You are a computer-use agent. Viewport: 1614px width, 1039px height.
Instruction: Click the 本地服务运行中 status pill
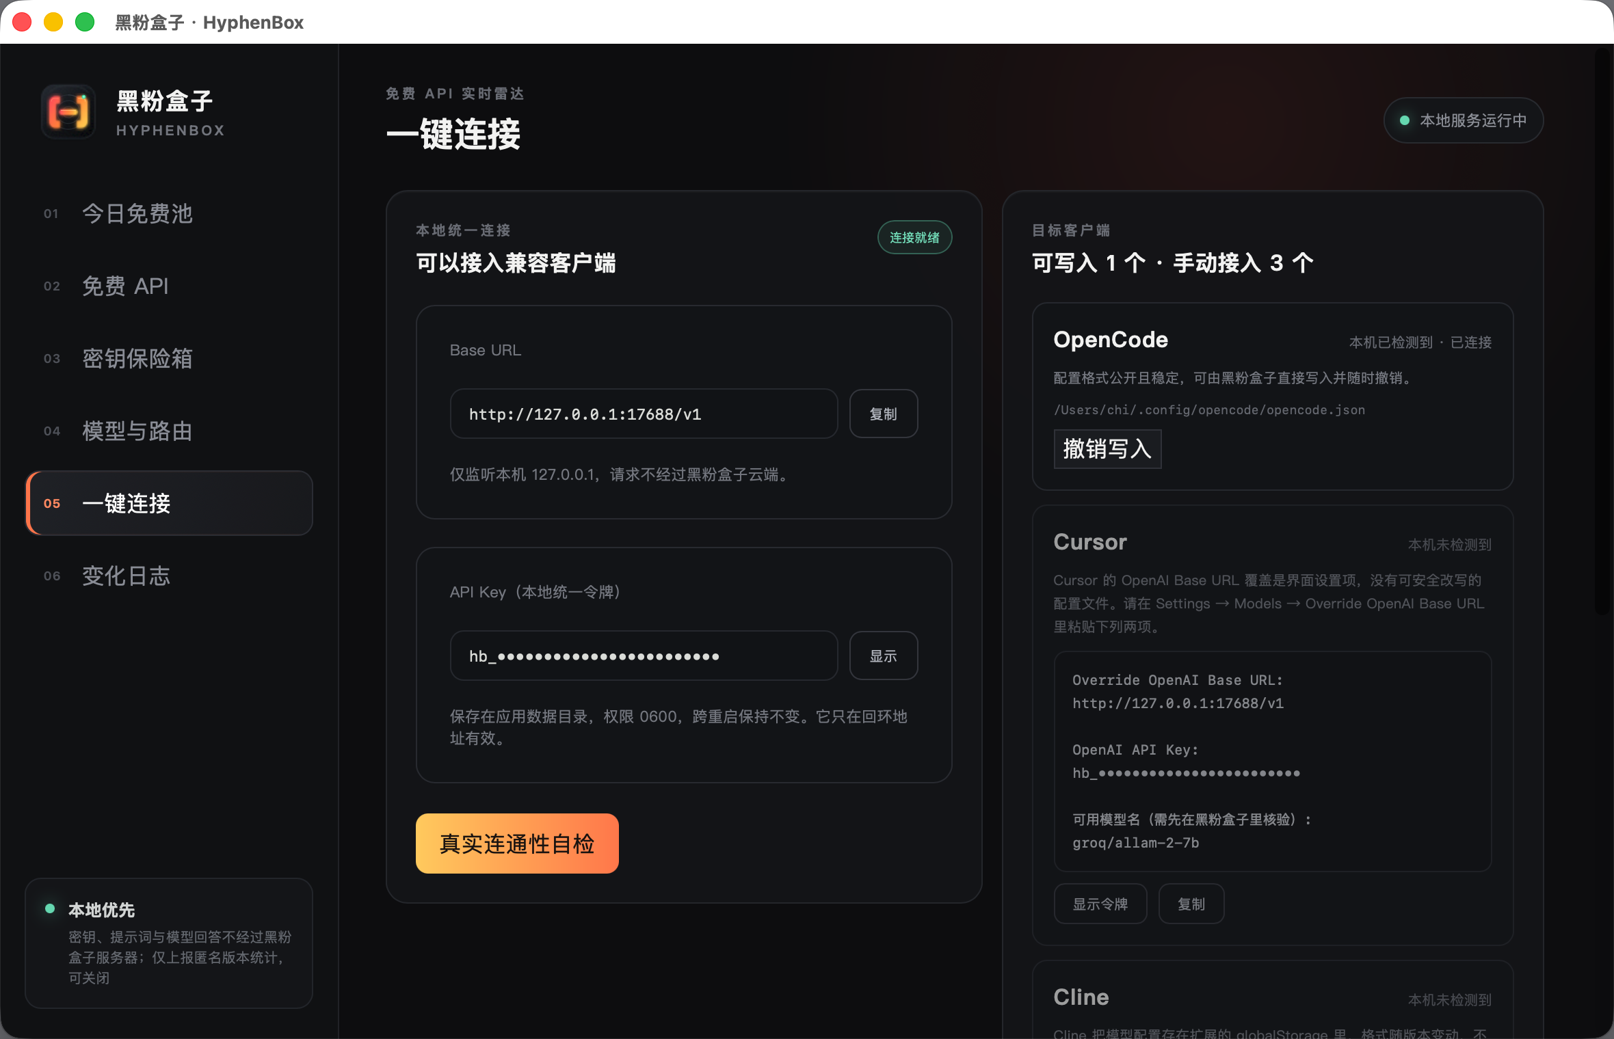(1464, 120)
